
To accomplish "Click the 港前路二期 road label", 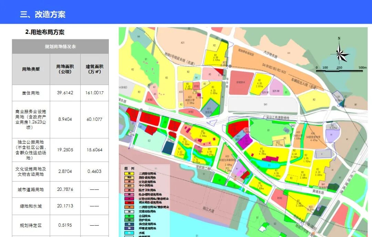I will point(203,168).
